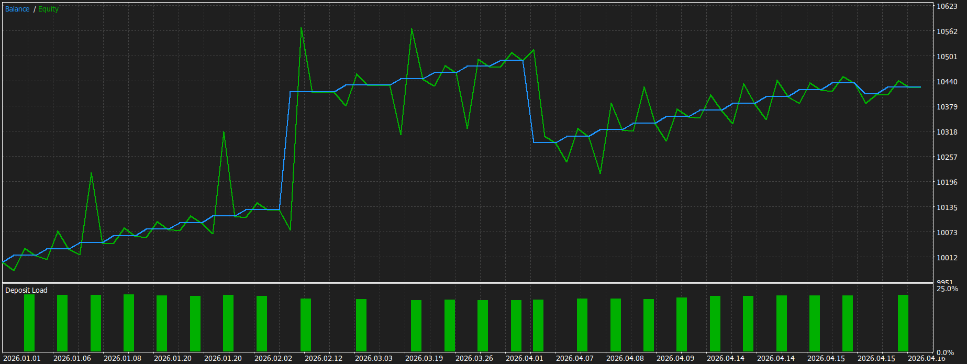The height and width of the screenshot is (364, 967).
Task: Click the Balance legend label
Action: [x=17, y=9]
